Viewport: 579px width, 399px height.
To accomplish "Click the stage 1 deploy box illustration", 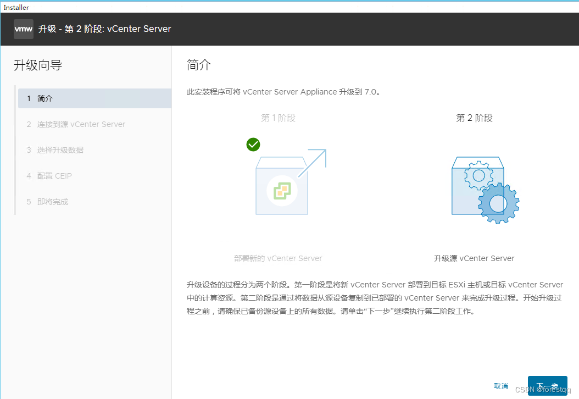I will 291,182.
